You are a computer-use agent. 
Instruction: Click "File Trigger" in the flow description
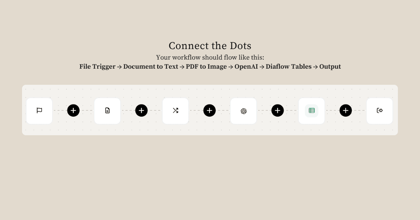(x=97, y=67)
